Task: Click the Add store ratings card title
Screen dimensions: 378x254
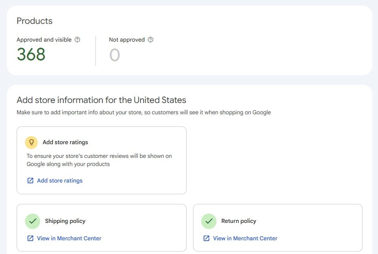Action: [x=65, y=143]
